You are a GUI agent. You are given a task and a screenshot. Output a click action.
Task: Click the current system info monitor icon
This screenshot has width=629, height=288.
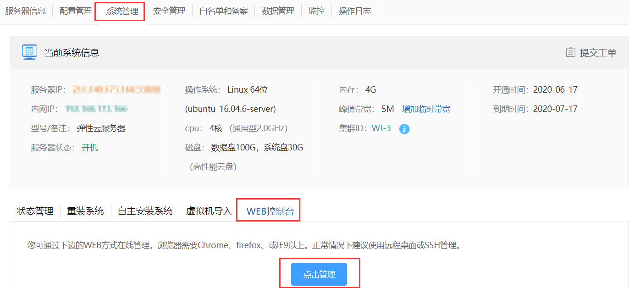click(29, 52)
